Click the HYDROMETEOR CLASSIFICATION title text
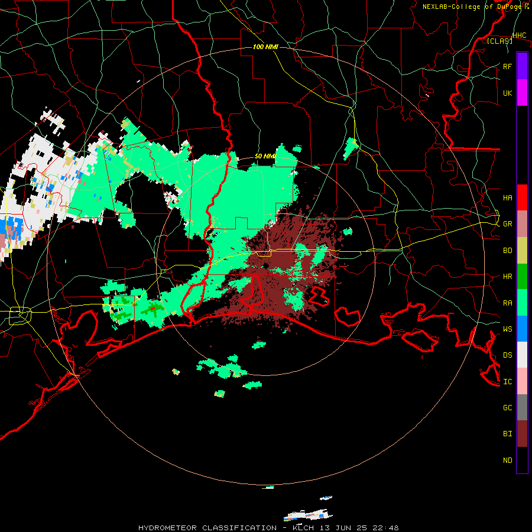Viewport: 532px width, 532px height. [207, 528]
